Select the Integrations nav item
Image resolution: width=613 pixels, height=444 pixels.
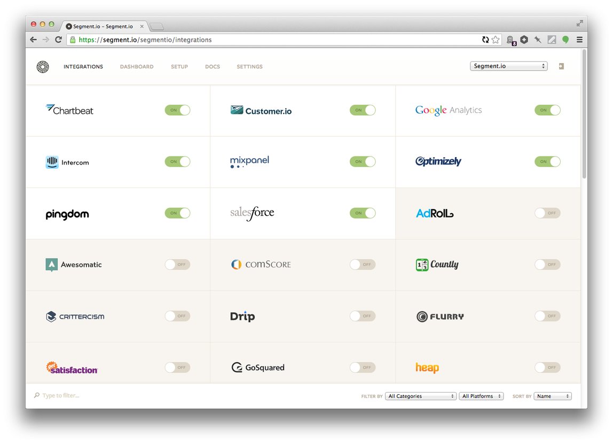(83, 67)
